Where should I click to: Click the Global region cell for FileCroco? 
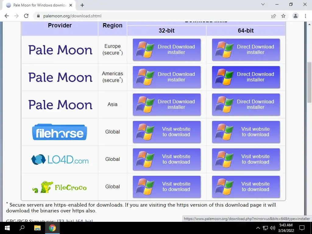coord(112,187)
